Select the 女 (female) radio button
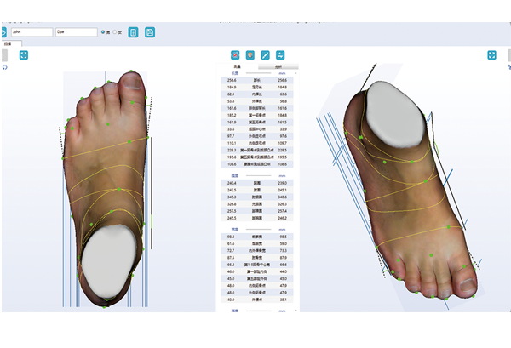The image size is (511, 348). point(115,32)
